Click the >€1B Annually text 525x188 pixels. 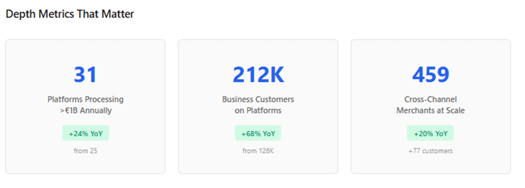click(x=85, y=110)
